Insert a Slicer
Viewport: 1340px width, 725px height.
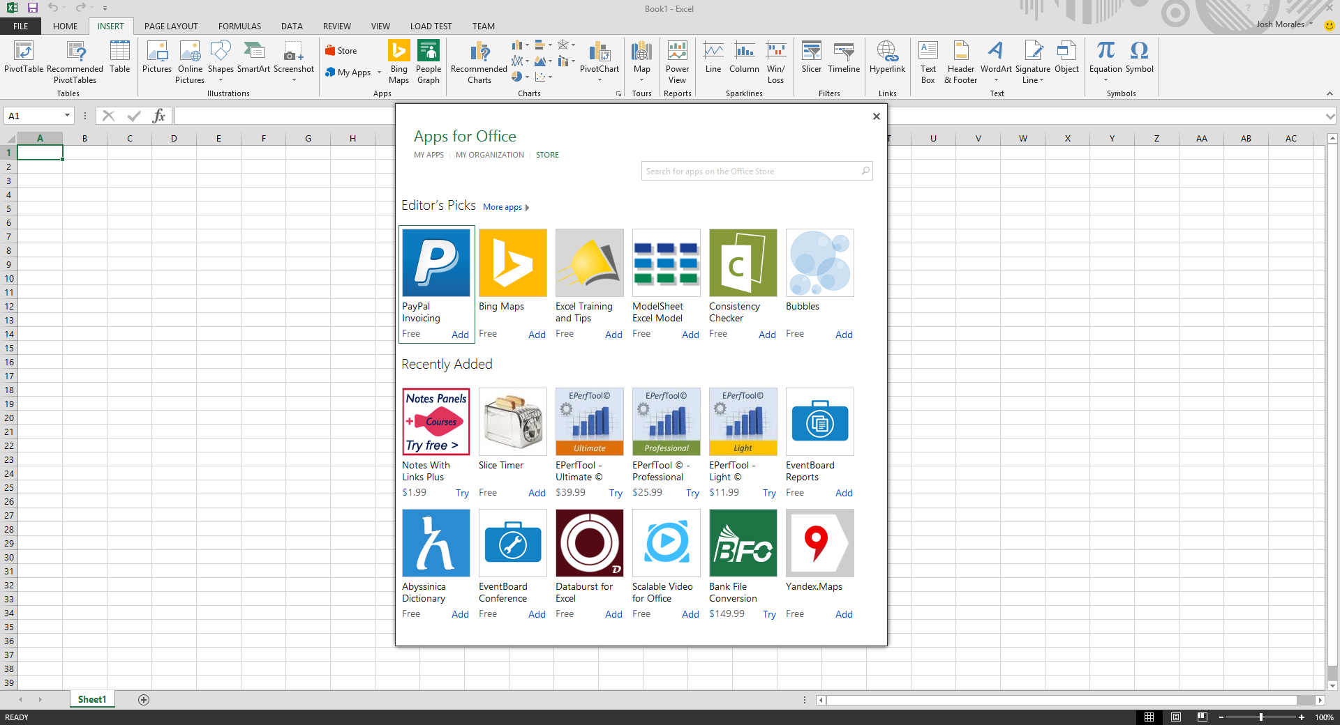coord(811,61)
